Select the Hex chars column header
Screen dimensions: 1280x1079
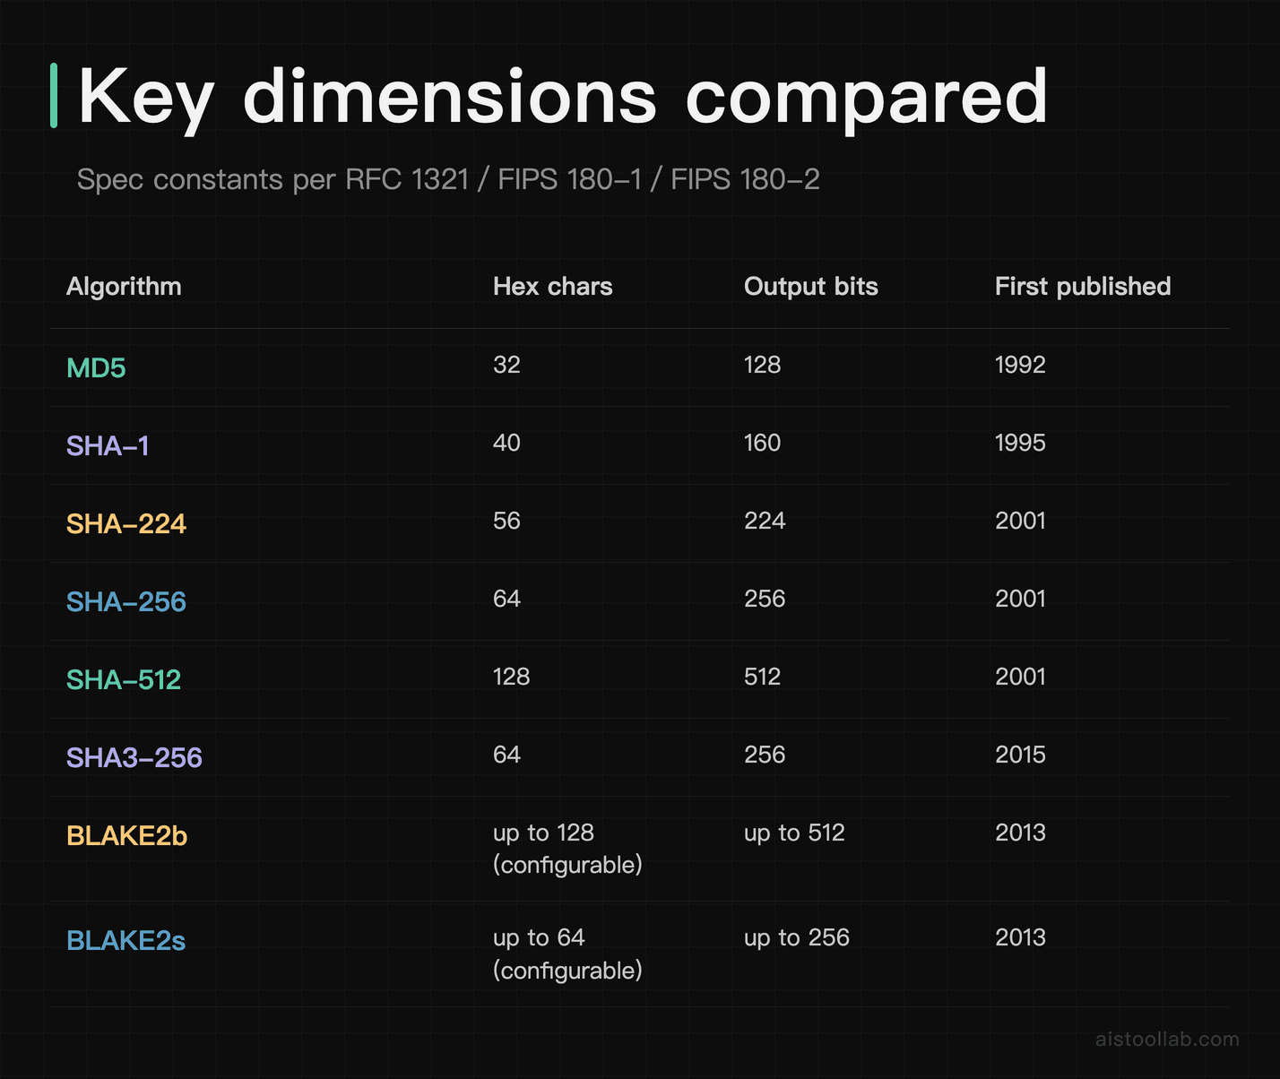(552, 287)
